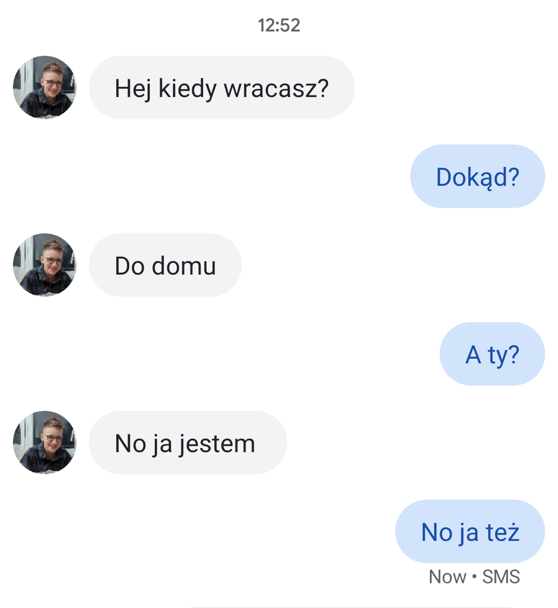Select the blue "A ty?" bubble
558x608 pixels.
[x=492, y=354]
